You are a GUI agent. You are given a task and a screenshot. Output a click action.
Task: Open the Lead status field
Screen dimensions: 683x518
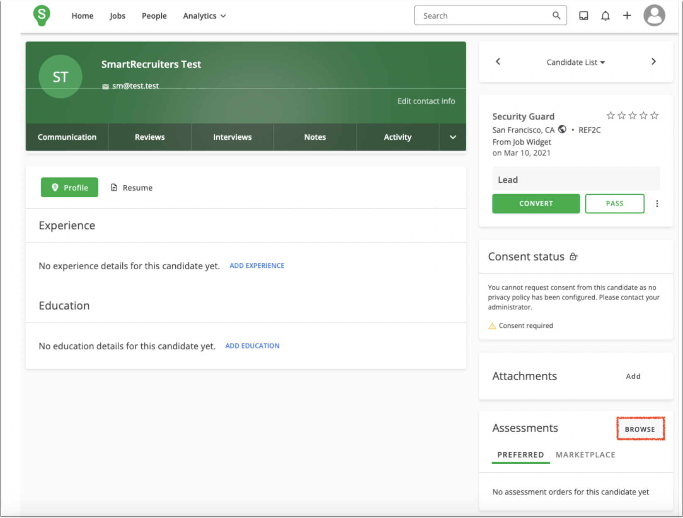coord(576,179)
